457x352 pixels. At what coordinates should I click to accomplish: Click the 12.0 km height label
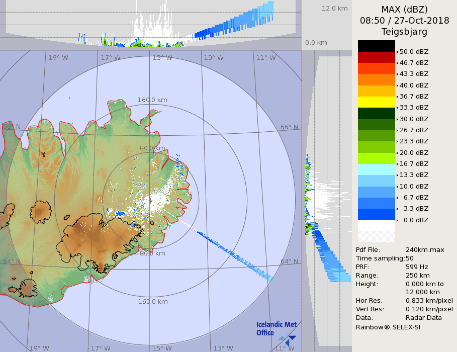pos(334,9)
